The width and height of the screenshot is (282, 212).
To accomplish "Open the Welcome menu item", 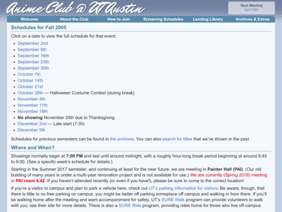I will coord(29,19).
